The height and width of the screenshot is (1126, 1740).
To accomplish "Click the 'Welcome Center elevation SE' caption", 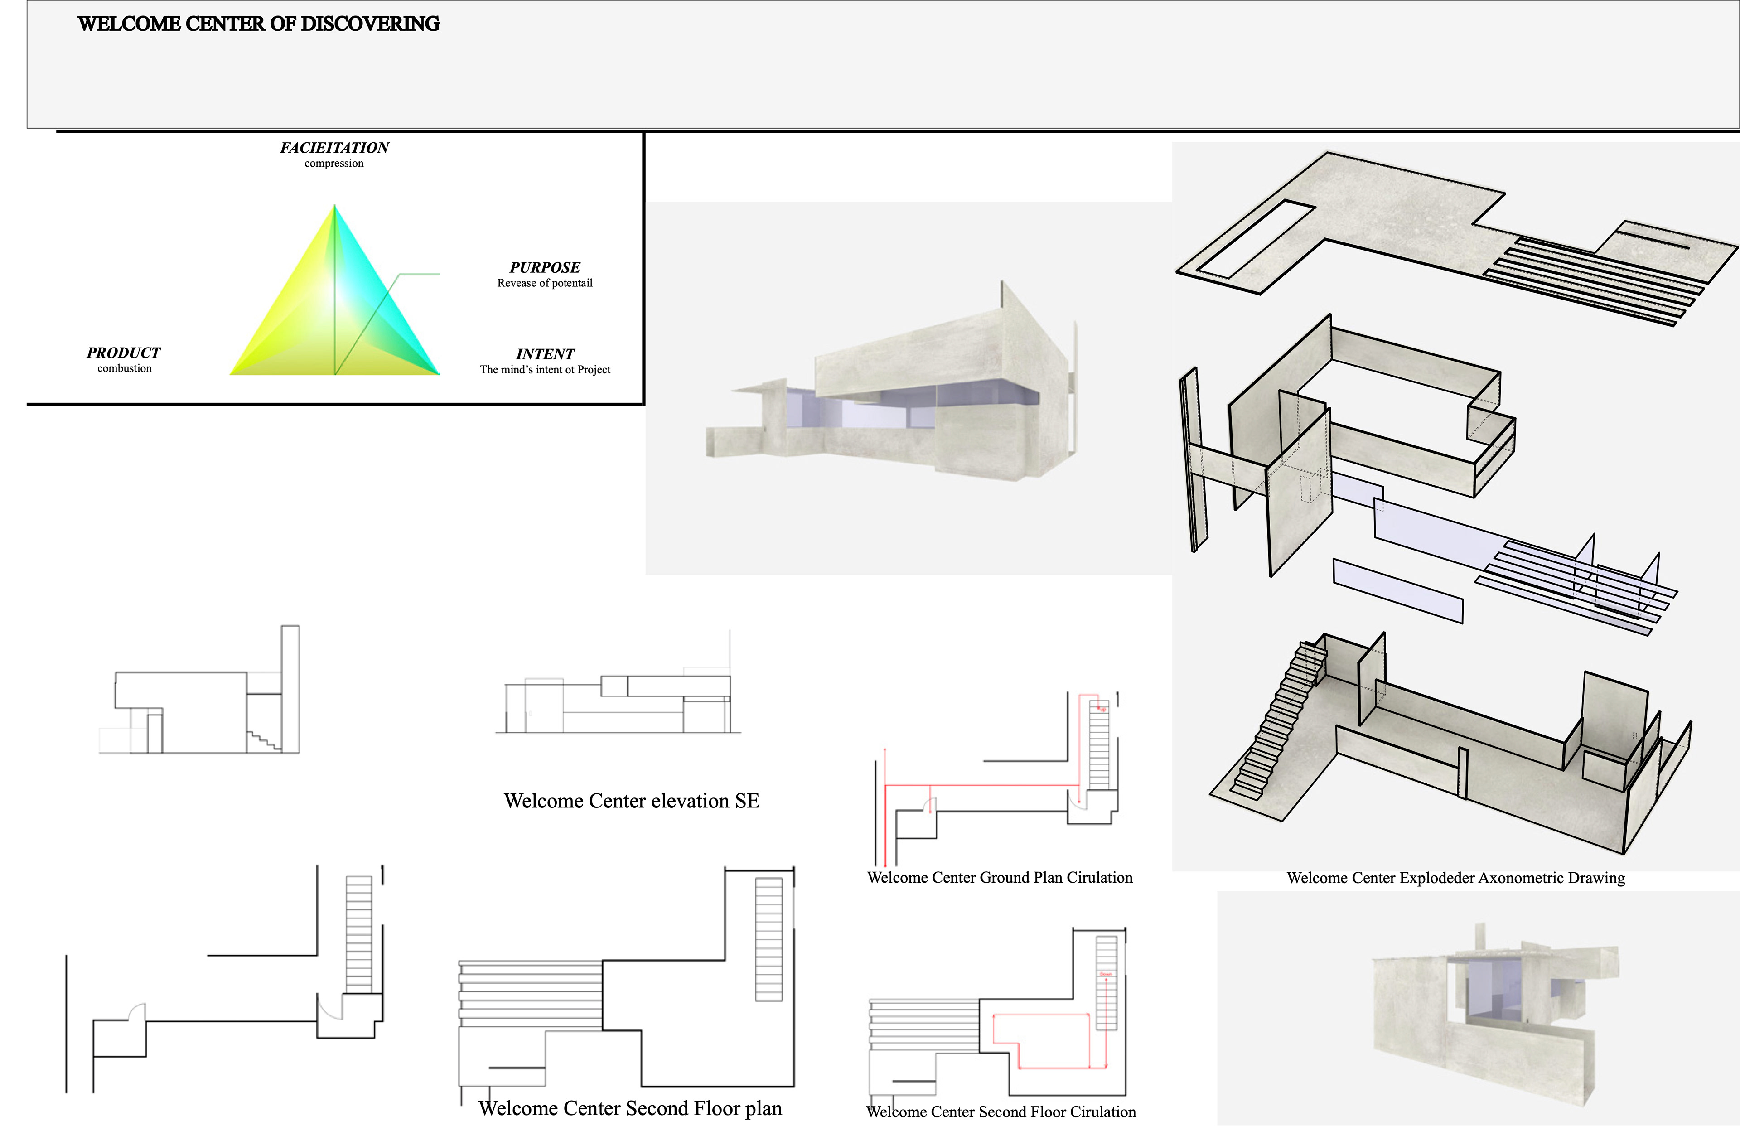I will (x=632, y=801).
